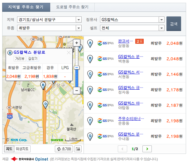192x165 pixels.
Task: Open 거리뷰 street view in popup
Action: (20, 59)
